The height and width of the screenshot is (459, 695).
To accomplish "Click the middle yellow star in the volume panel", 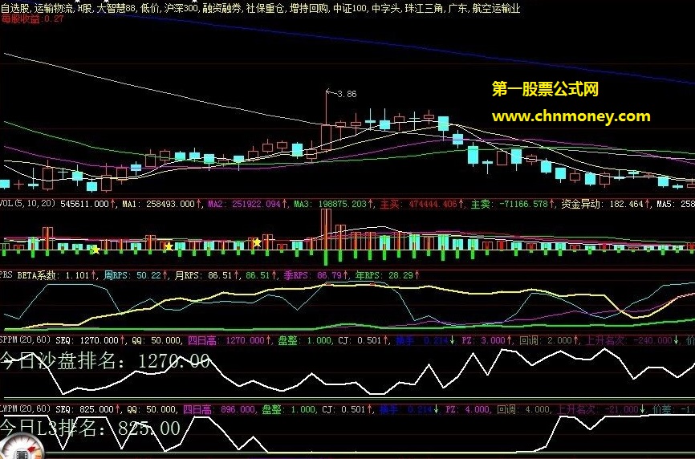I will coord(169,247).
